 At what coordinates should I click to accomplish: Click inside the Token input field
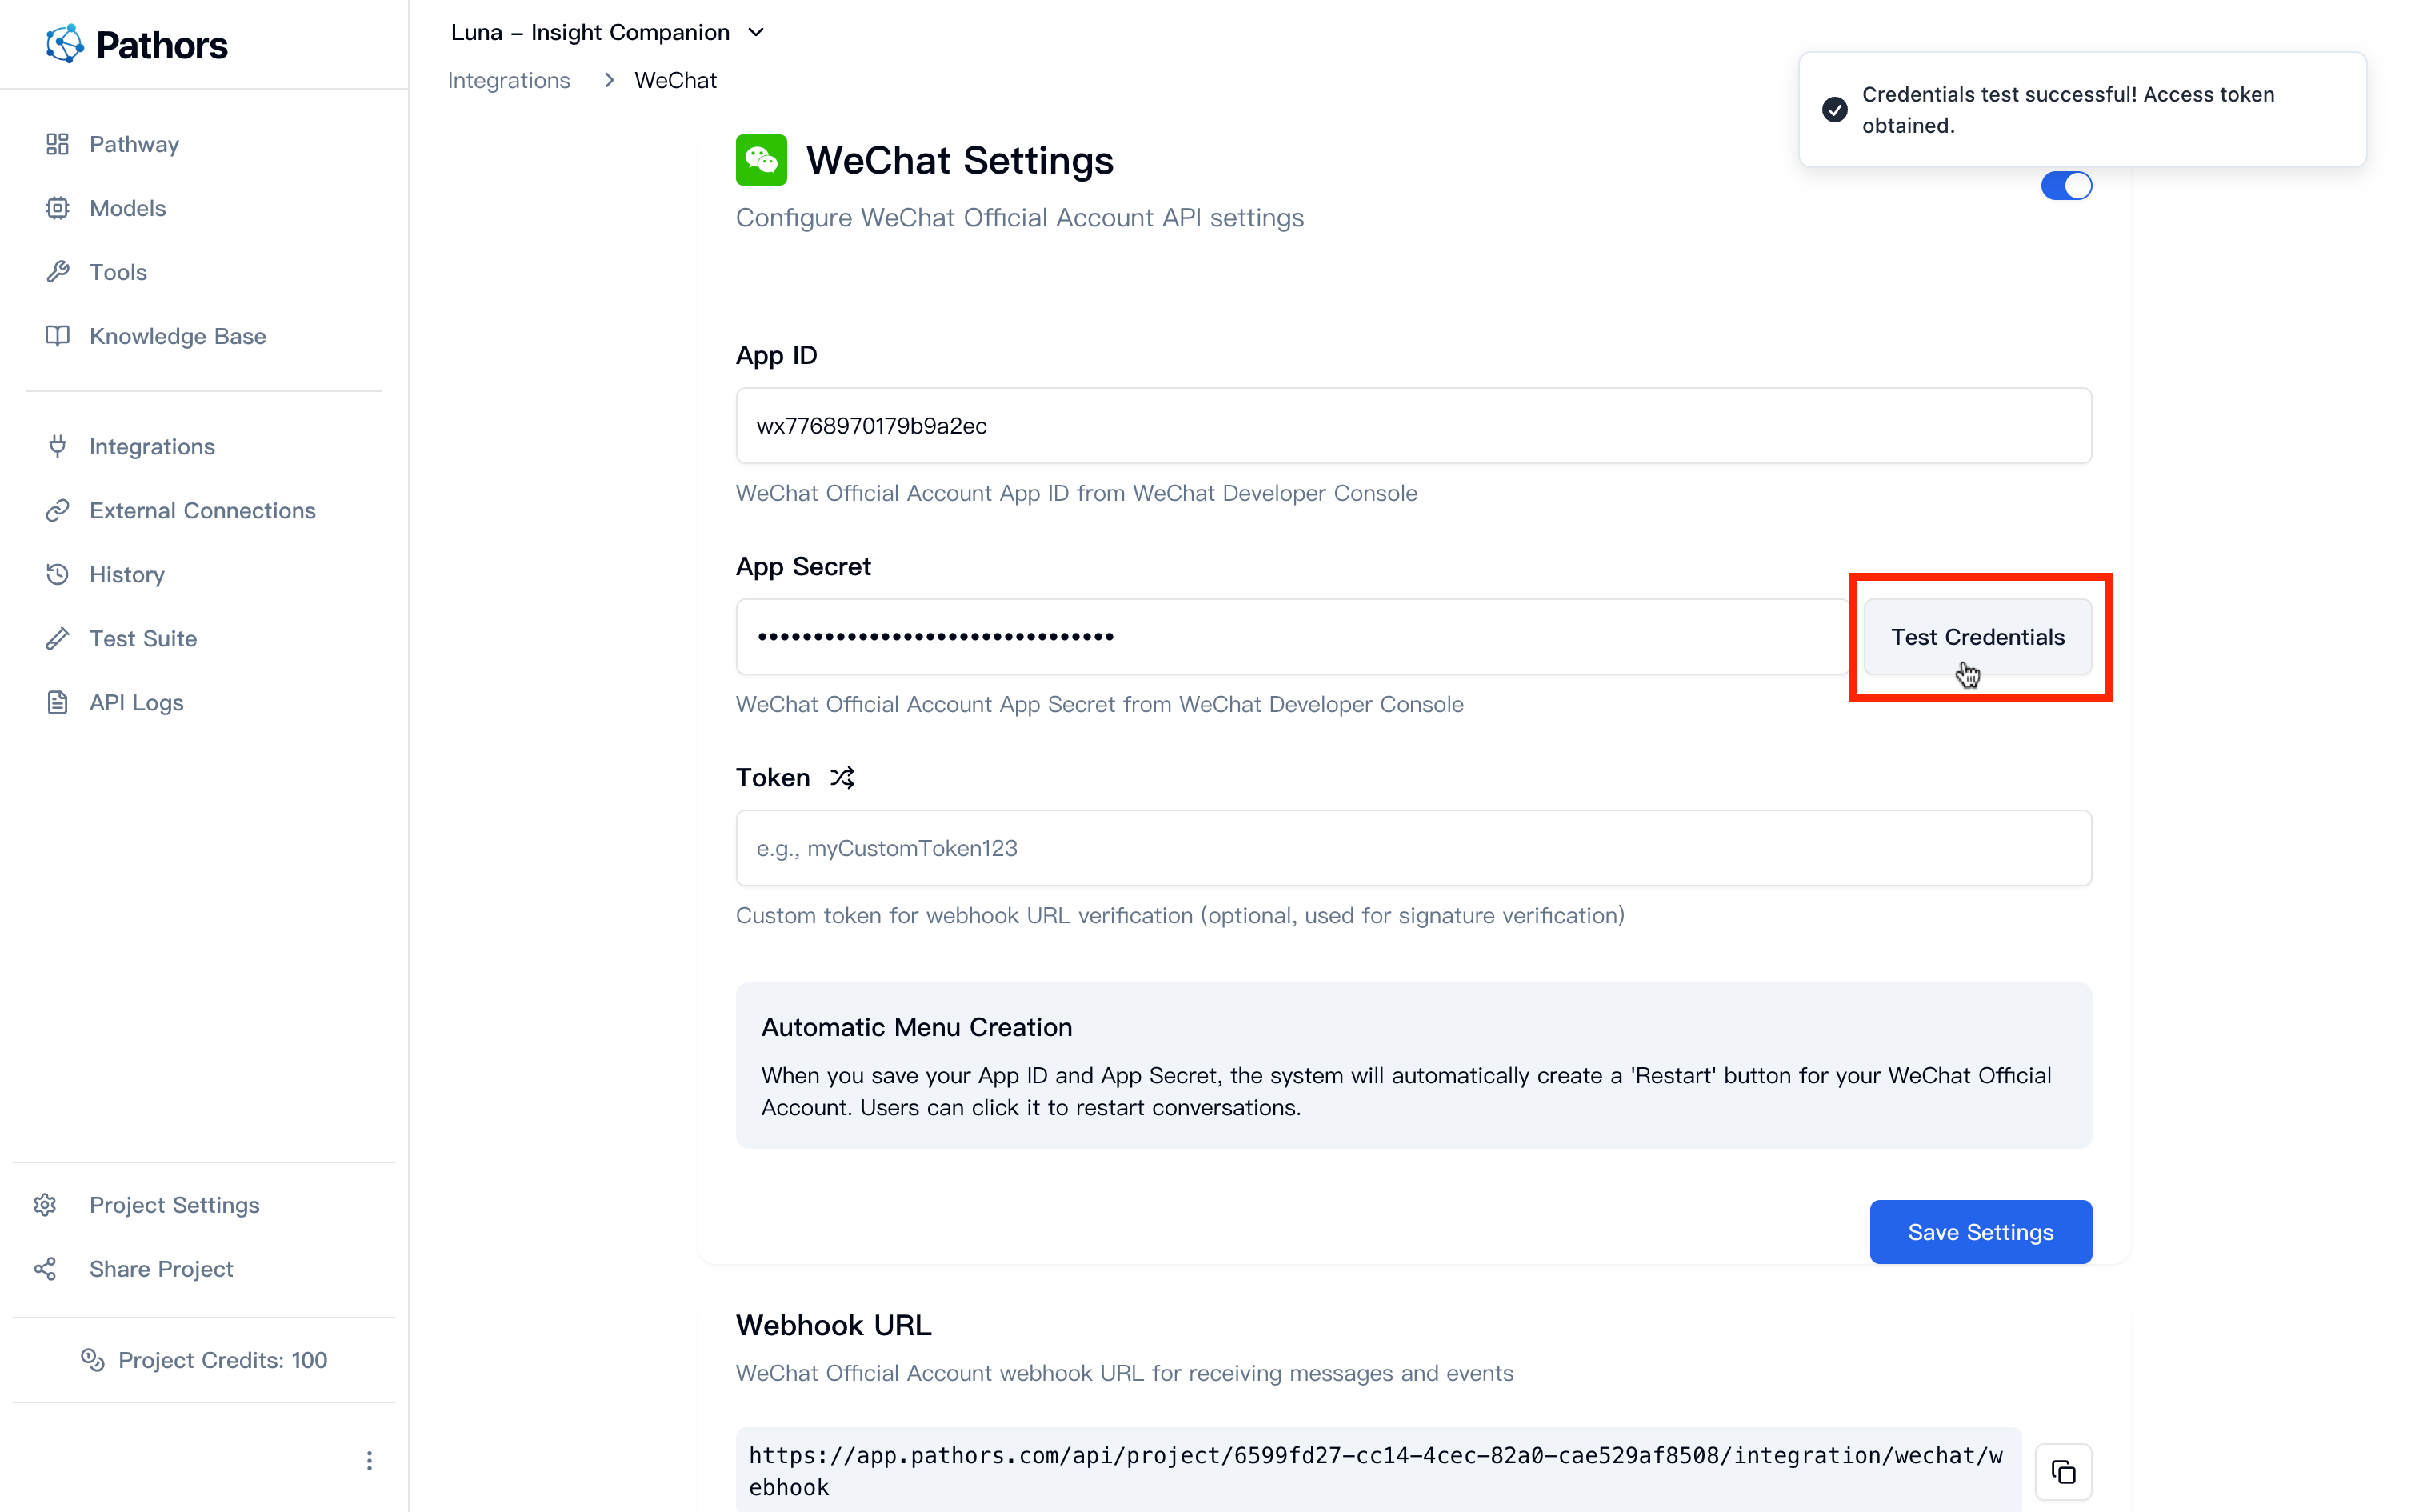[x=1409, y=848]
